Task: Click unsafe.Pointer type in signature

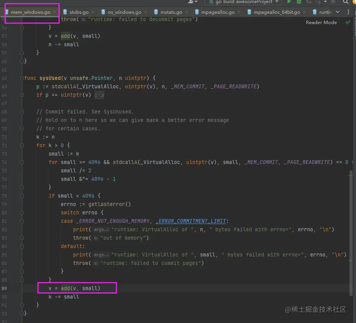Action: [x=91, y=78]
